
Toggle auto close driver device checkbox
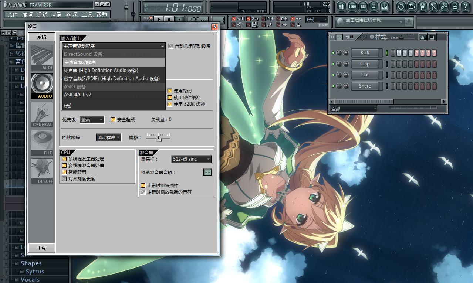pos(170,46)
